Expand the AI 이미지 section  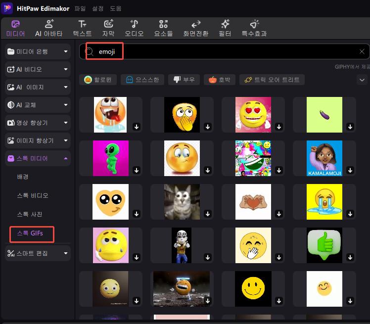coord(38,87)
